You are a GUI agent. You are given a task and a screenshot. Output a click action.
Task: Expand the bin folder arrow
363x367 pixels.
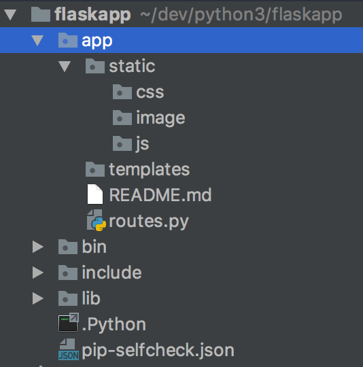pos(38,247)
